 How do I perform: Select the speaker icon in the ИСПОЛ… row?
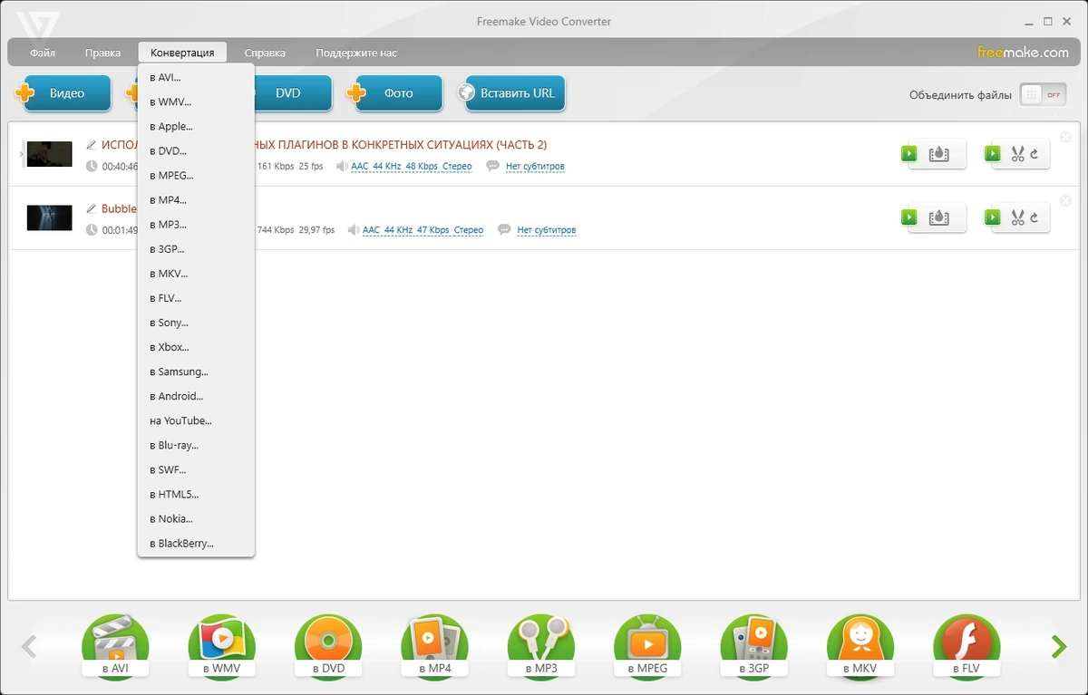342,167
